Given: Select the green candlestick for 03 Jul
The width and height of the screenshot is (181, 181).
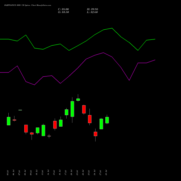Looking at the screenshot, I should pos(9,121).
